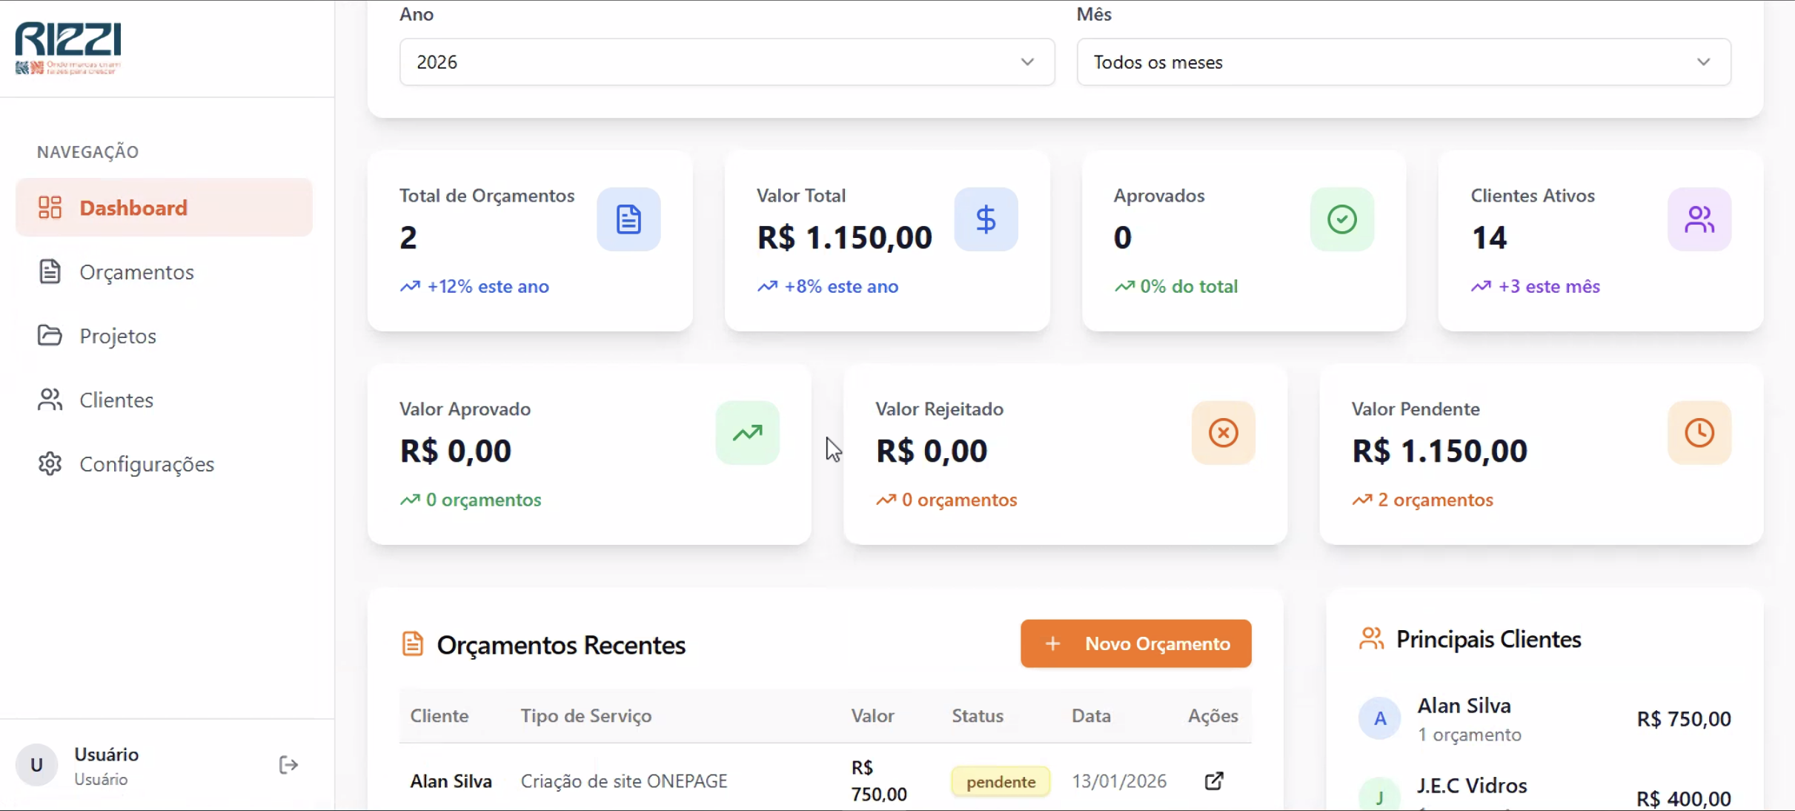Click the document icon in Total de Orçamentos
Image resolution: width=1795 pixels, height=811 pixels.
(628, 219)
